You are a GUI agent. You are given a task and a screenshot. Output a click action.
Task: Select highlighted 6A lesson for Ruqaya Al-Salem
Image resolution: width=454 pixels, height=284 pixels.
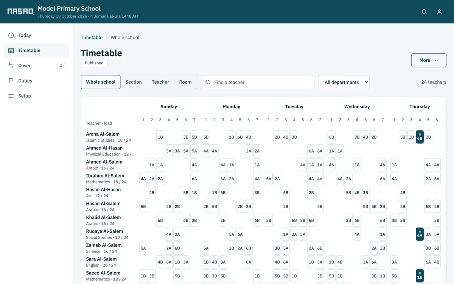click(x=420, y=234)
